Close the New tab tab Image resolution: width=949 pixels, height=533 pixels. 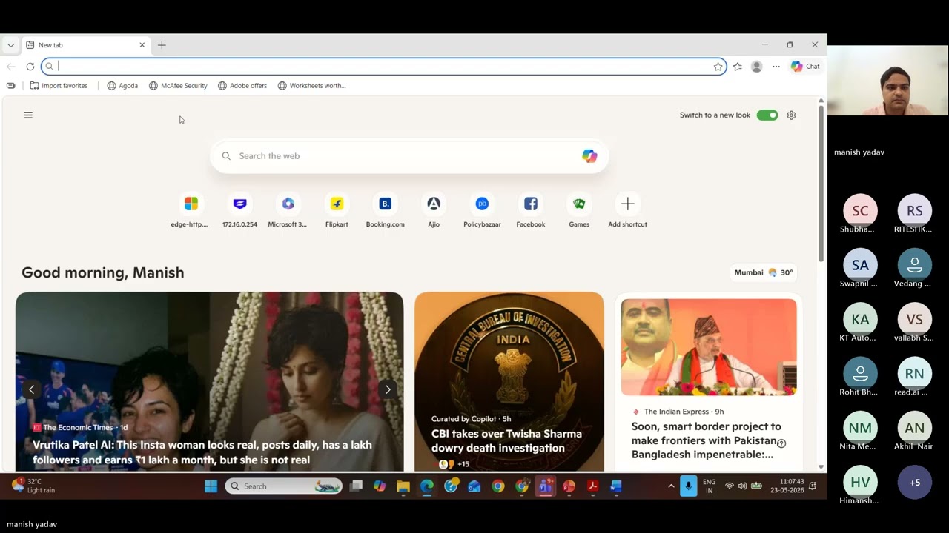click(142, 45)
